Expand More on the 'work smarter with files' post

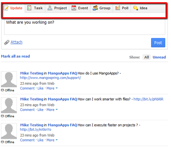[52, 110]
